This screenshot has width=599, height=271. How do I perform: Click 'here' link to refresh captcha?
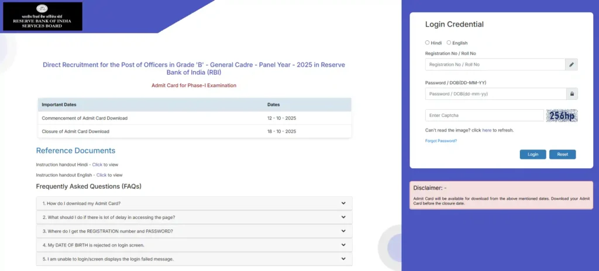487,130
